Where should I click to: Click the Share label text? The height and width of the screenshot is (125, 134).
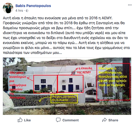click(113, 120)
